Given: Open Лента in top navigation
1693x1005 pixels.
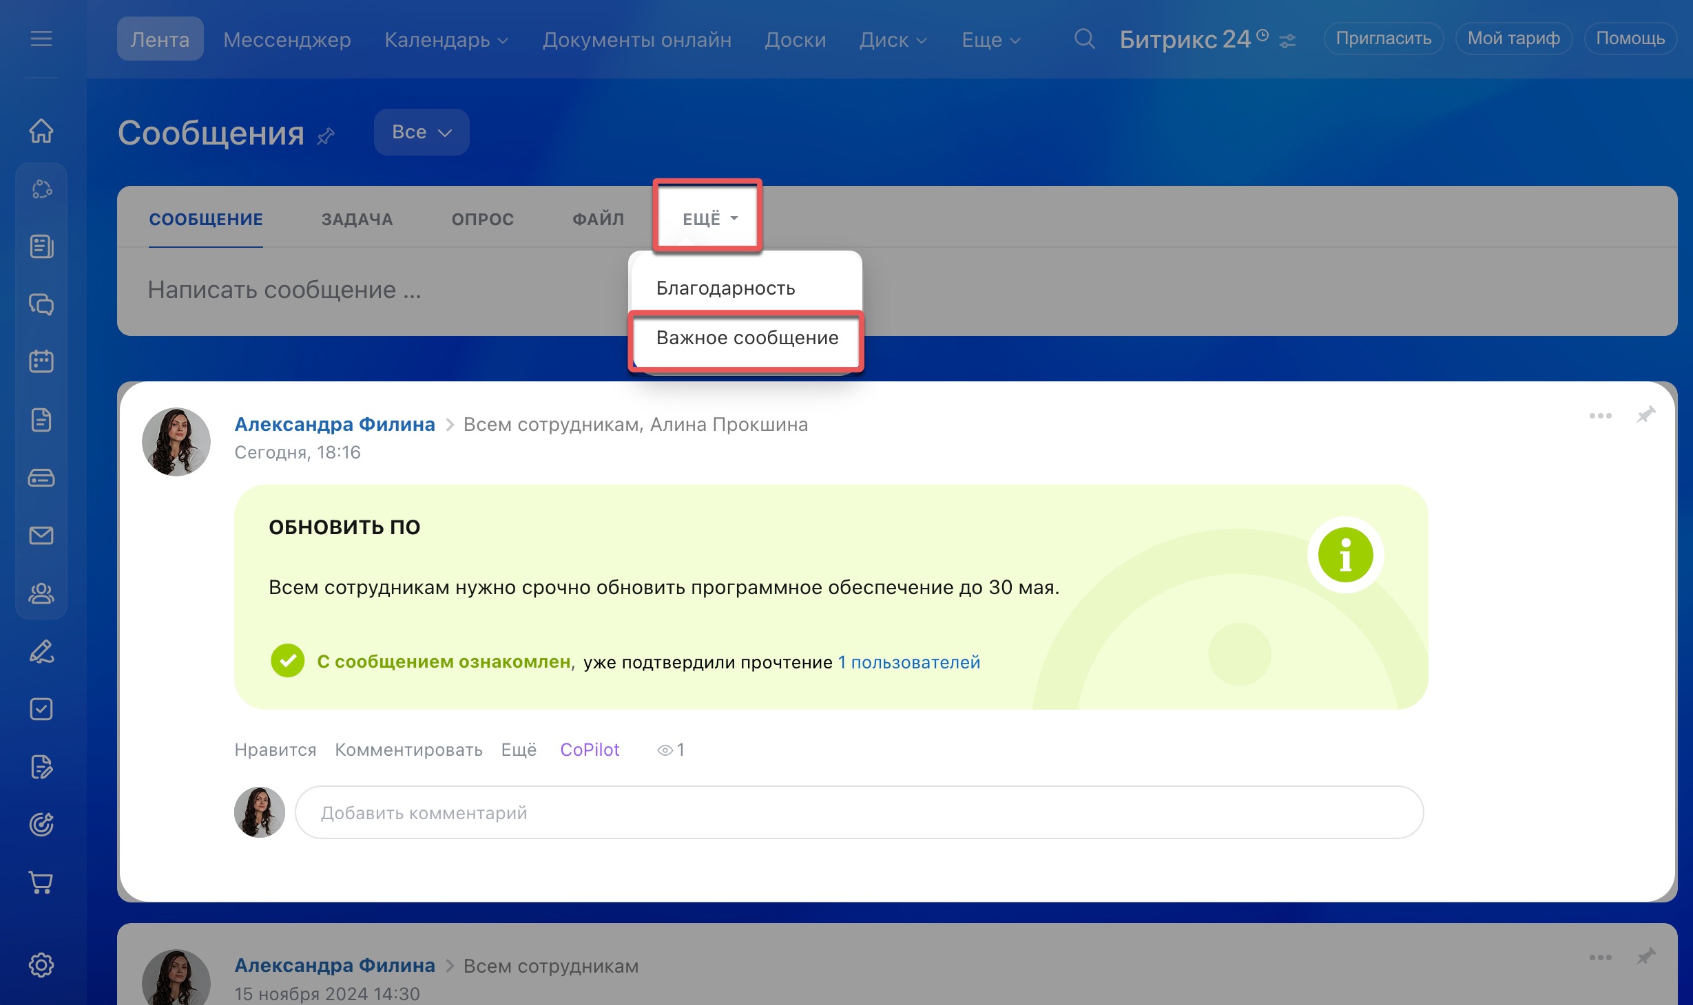Looking at the screenshot, I should coord(160,39).
